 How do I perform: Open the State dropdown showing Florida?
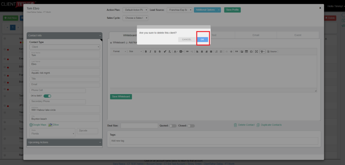coord(52,132)
